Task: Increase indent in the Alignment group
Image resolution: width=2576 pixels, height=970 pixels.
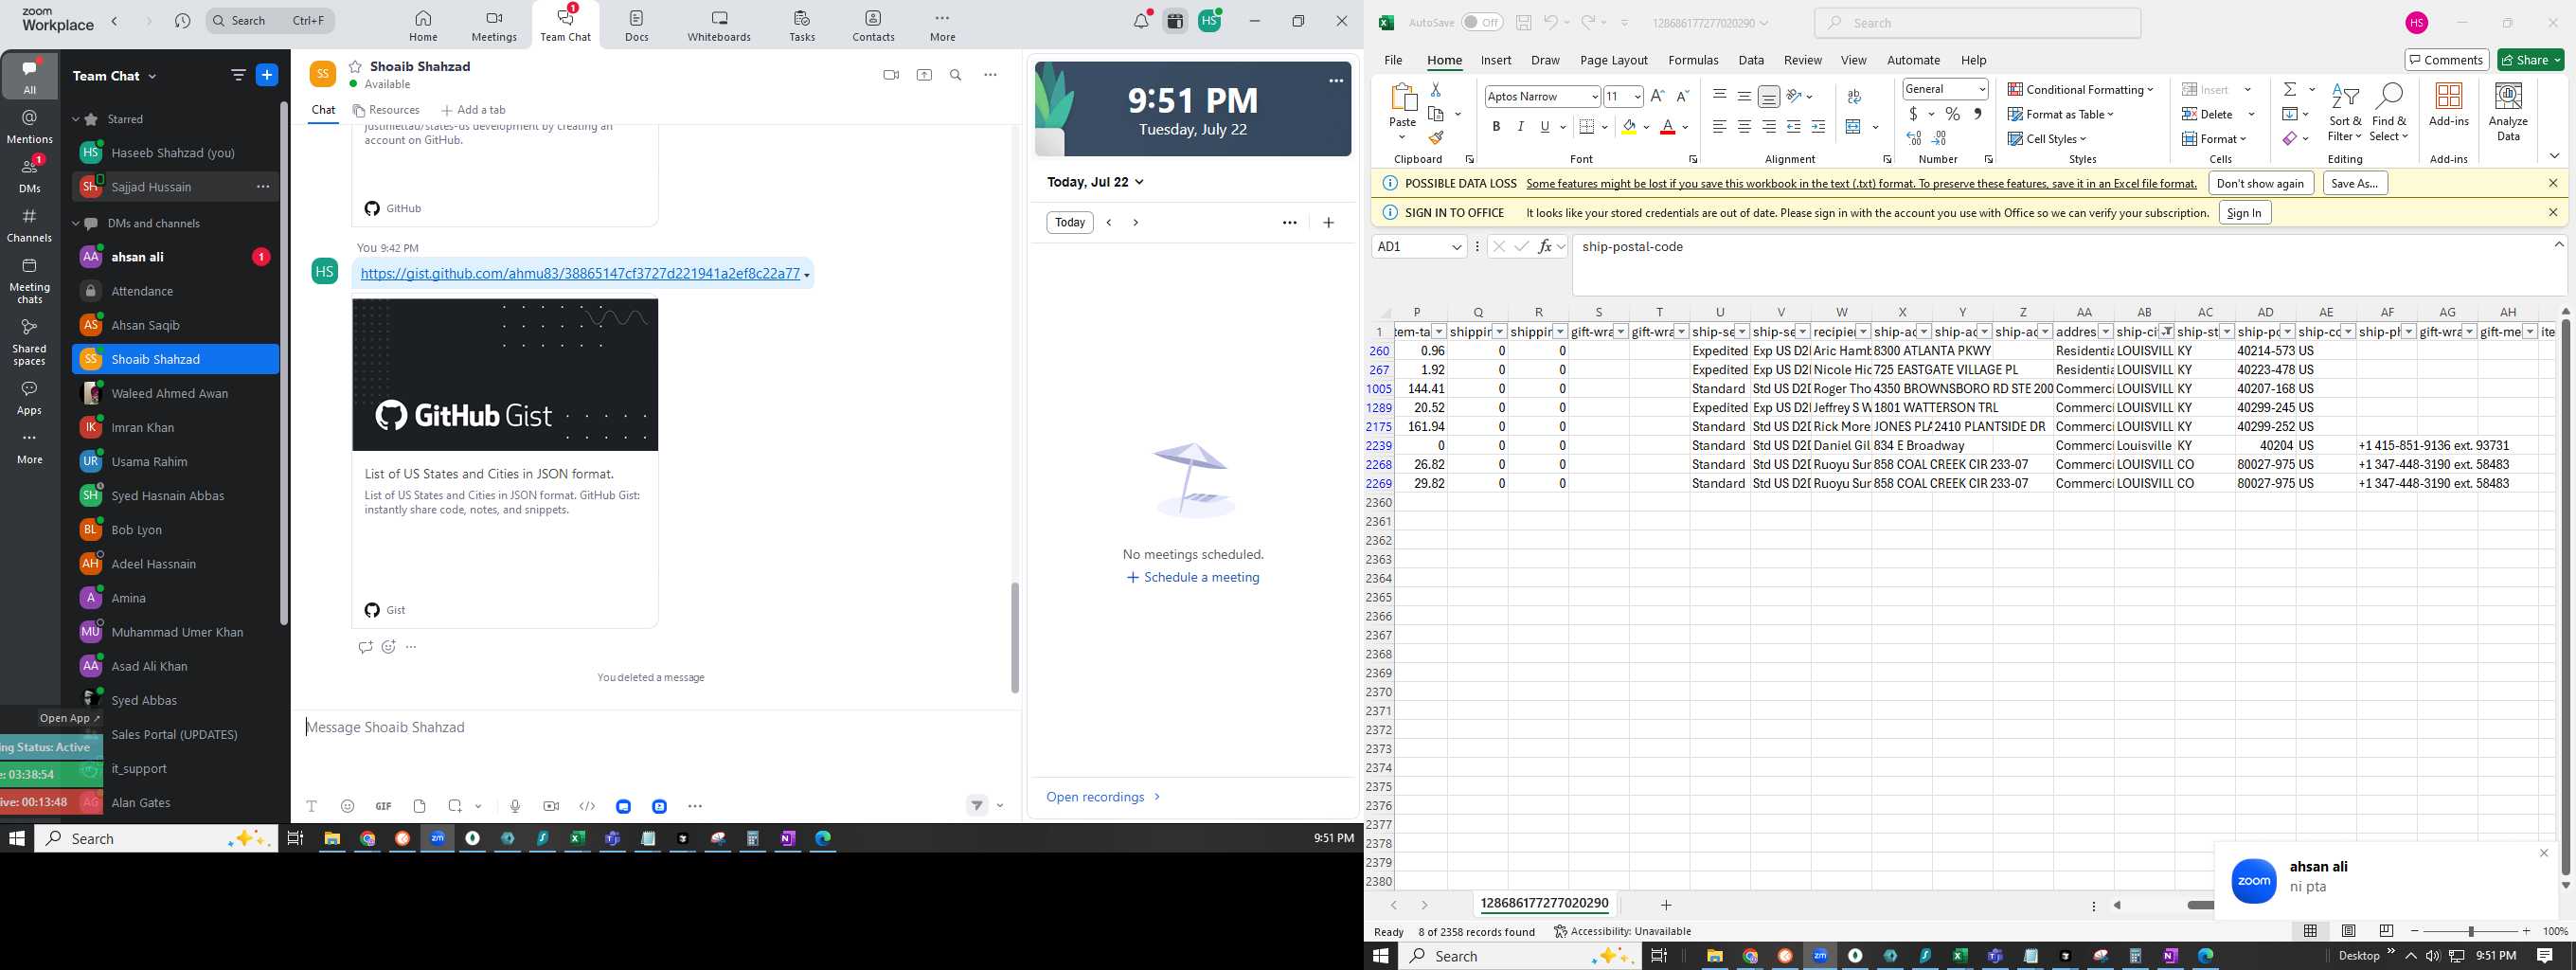Action: coord(1818,127)
